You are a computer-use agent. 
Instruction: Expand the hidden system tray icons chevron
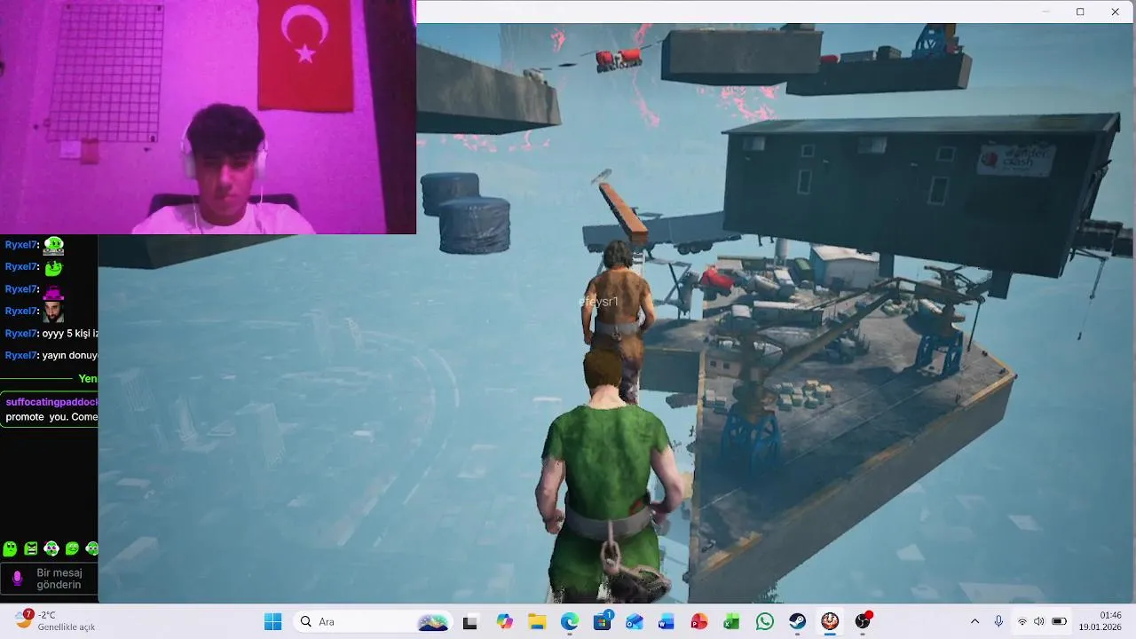(974, 621)
